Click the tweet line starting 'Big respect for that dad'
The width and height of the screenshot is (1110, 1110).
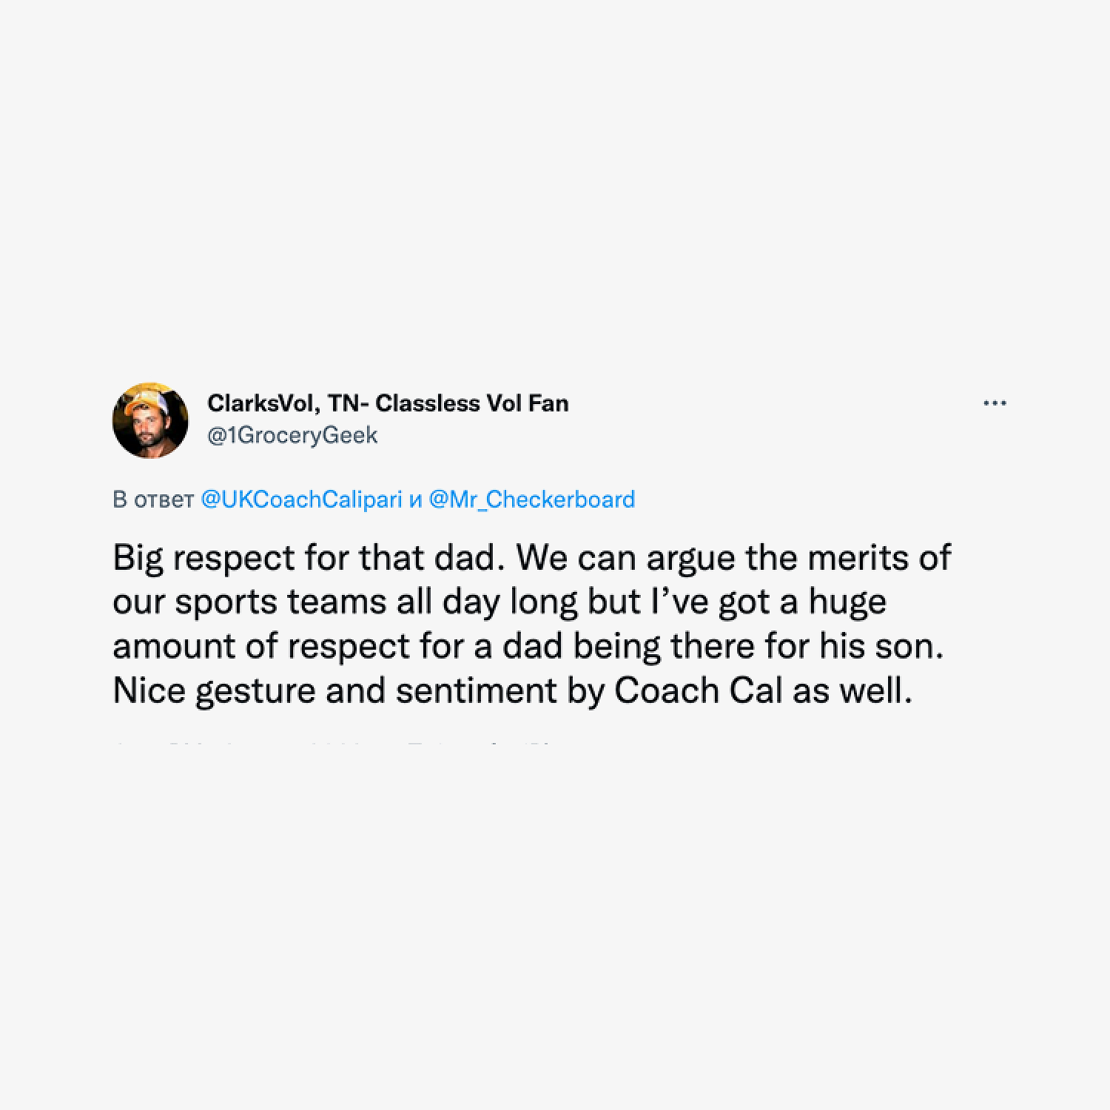pyautogui.click(x=532, y=558)
